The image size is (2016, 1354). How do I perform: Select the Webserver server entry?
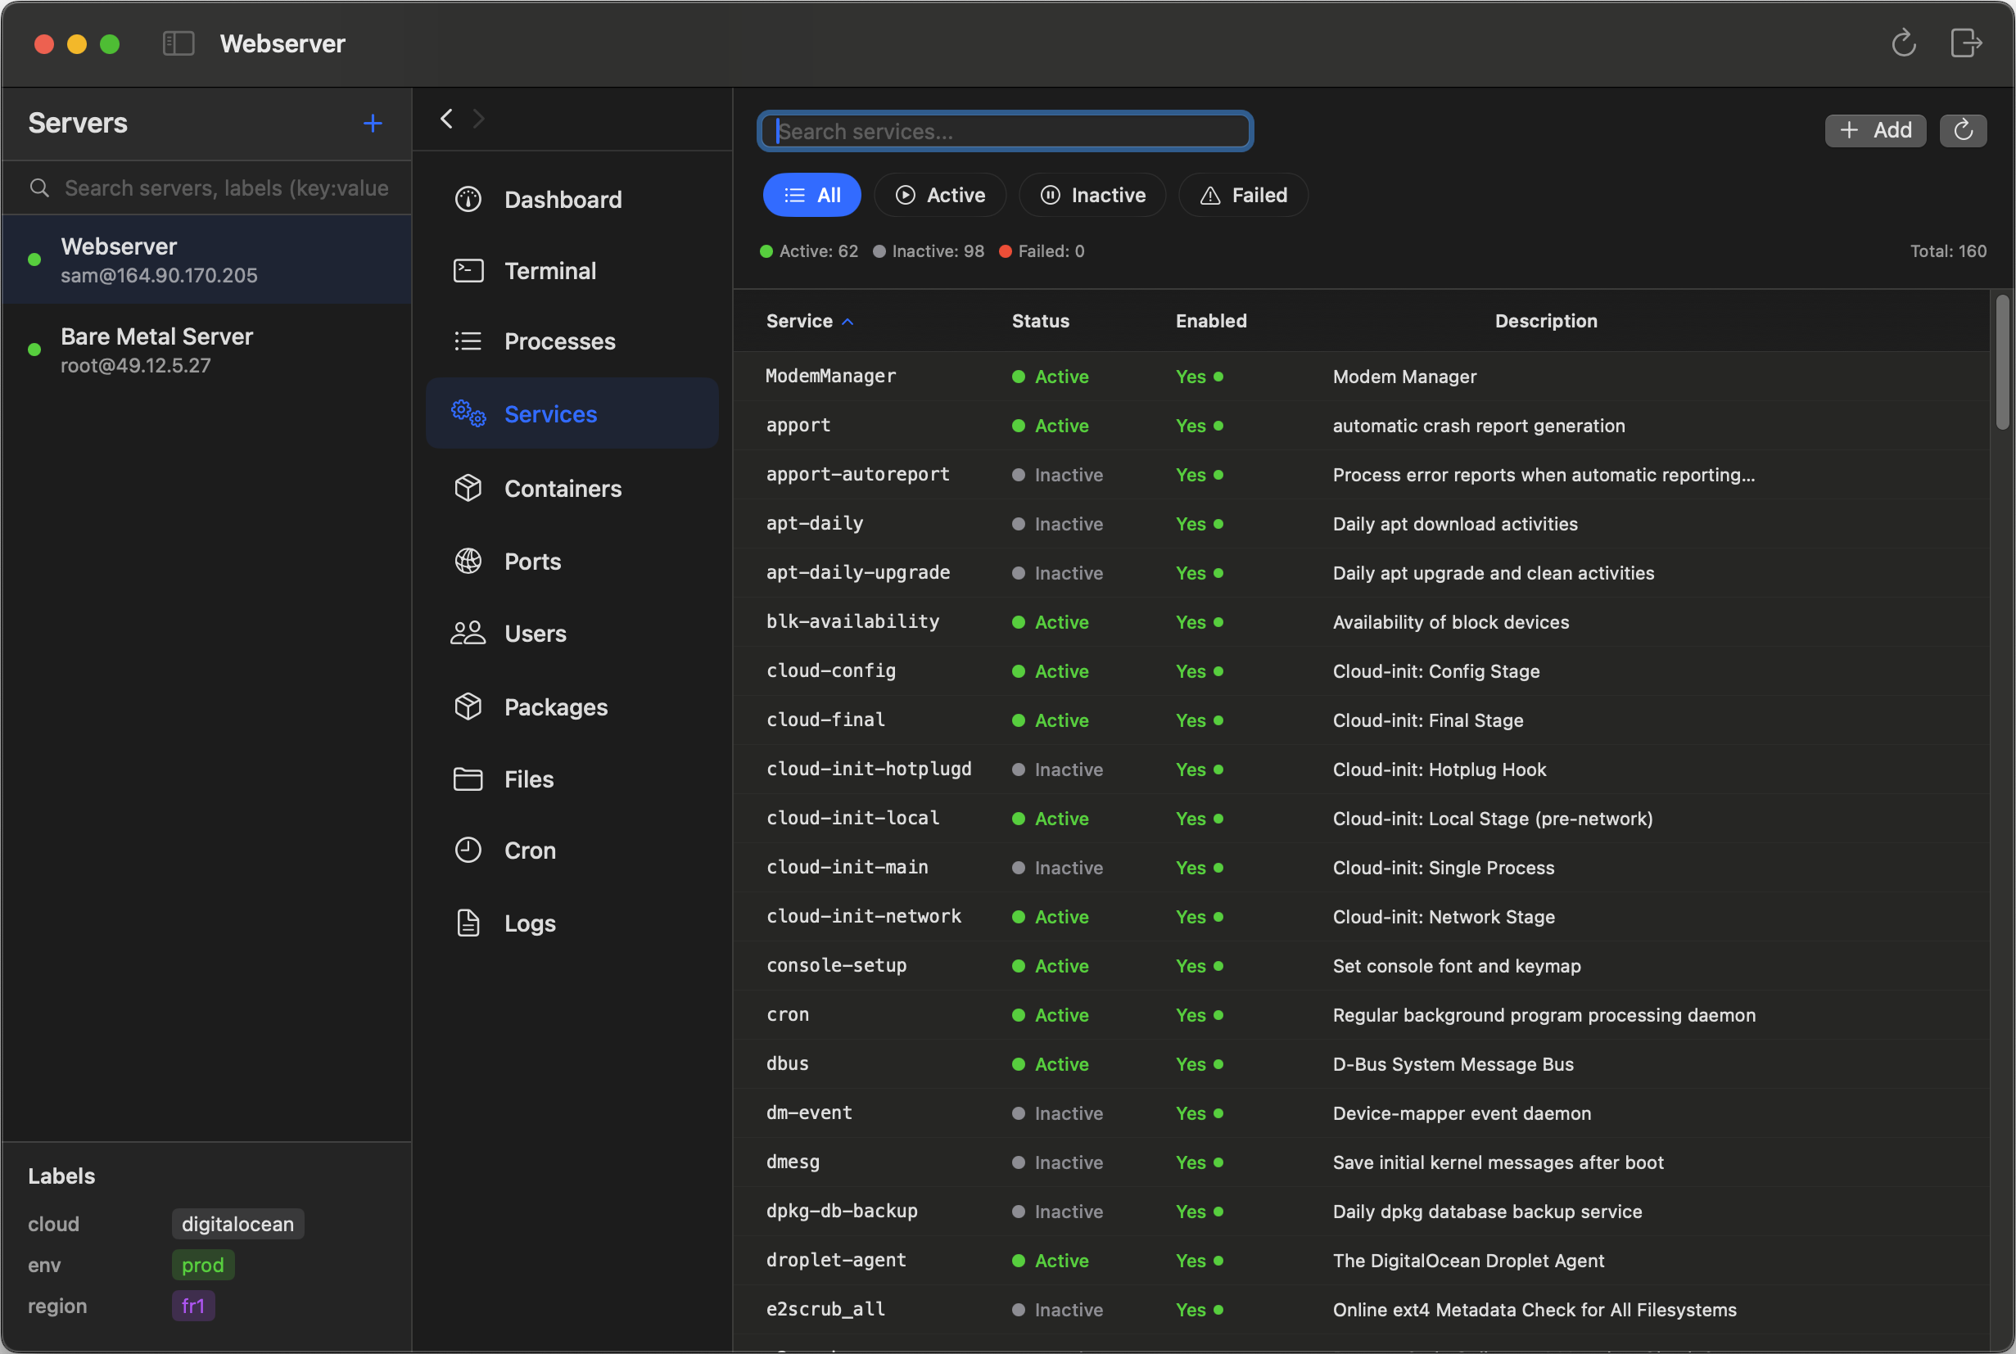point(207,260)
